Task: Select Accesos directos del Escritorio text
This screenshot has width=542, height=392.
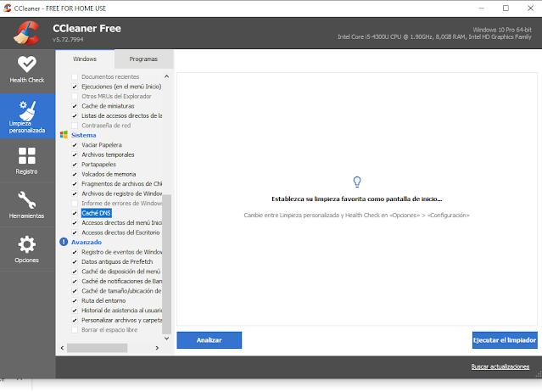Action: [120, 232]
